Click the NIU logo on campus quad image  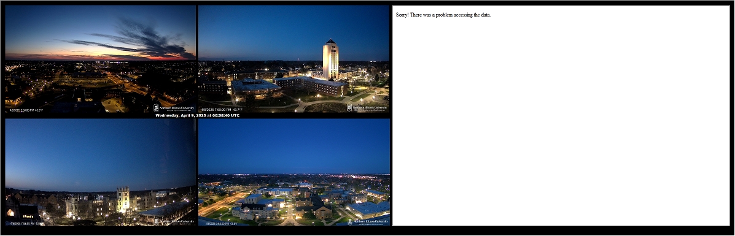click(367, 221)
